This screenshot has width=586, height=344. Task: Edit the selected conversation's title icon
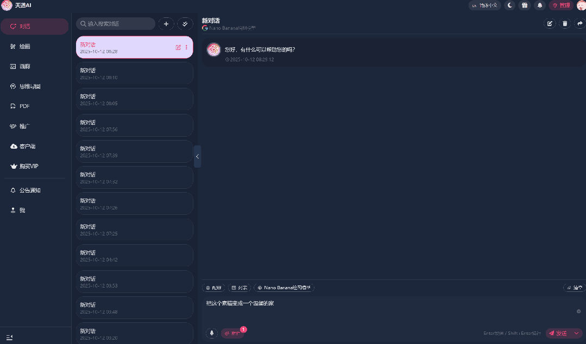click(x=178, y=47)
